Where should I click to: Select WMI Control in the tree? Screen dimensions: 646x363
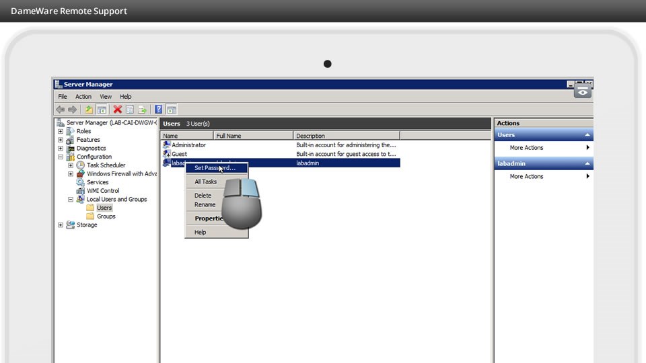tap(103, 190)
